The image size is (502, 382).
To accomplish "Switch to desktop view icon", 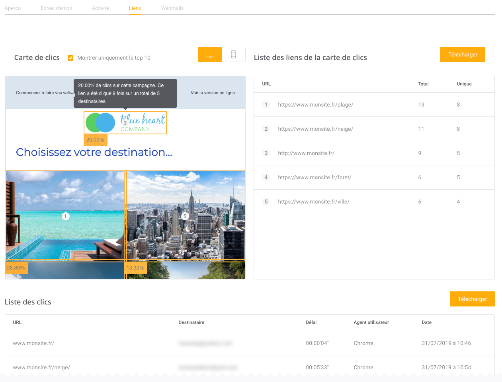I will (210, 54).
